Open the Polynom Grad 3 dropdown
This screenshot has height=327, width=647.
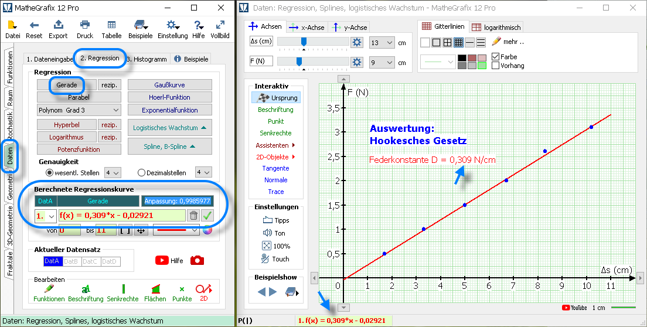(x=79, y=110)
